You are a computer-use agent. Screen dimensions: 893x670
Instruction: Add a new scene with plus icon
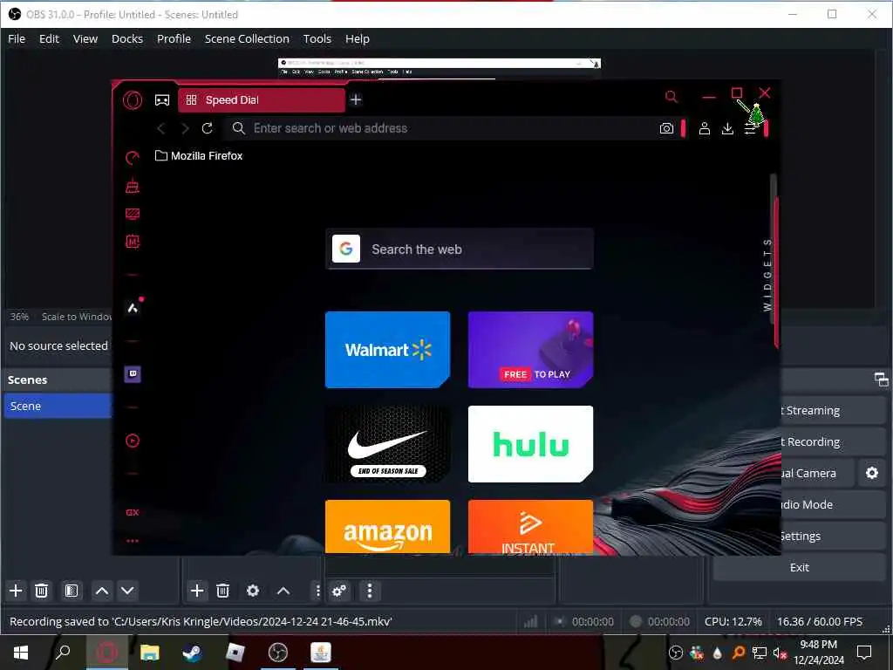tap(16, 591)
